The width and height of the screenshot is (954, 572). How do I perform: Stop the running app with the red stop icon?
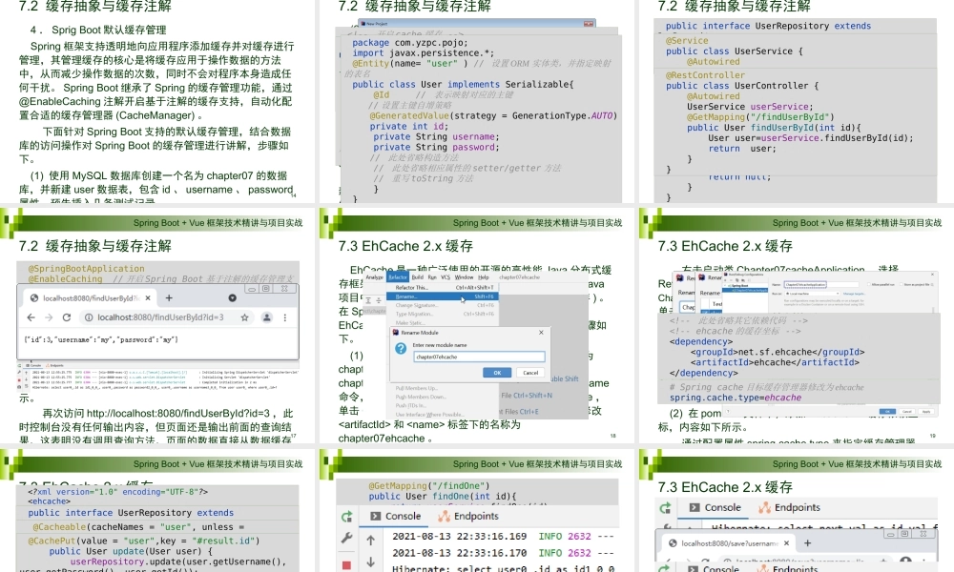(x=346, y=562)
